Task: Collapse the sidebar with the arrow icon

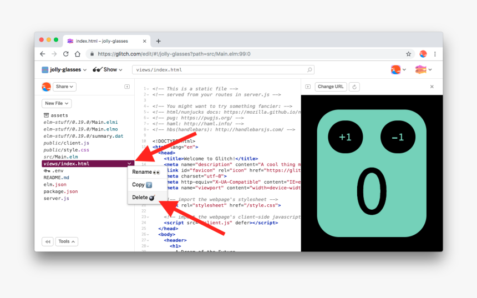Action: 127,87
